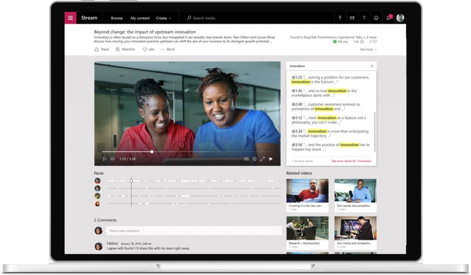Open the closed captions icon in the player
The height and width of the screenshot is (275, 471).
click(x=246, y=159)
